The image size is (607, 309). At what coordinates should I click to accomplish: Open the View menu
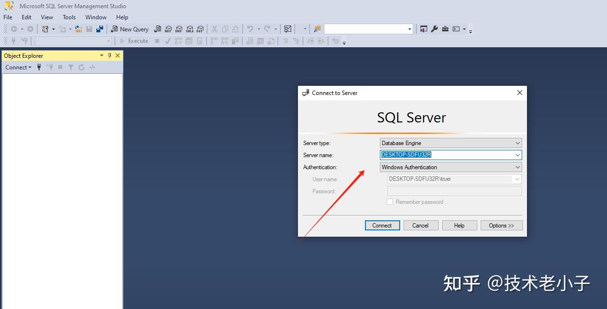46,17
